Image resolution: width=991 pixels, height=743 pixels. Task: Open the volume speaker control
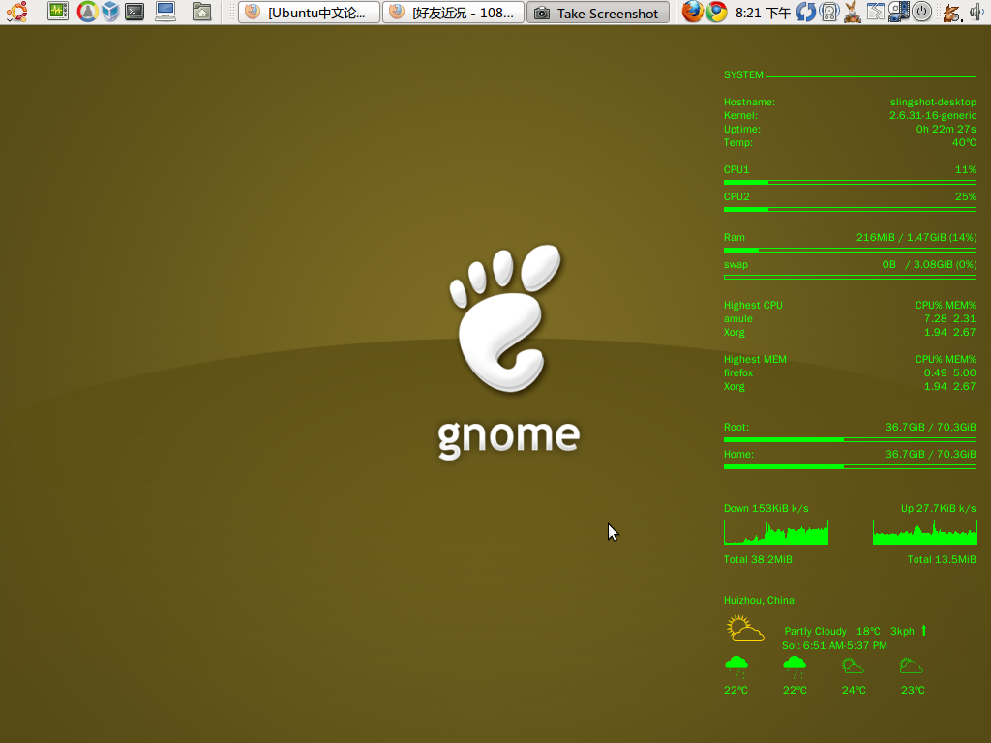click(977, 12)
